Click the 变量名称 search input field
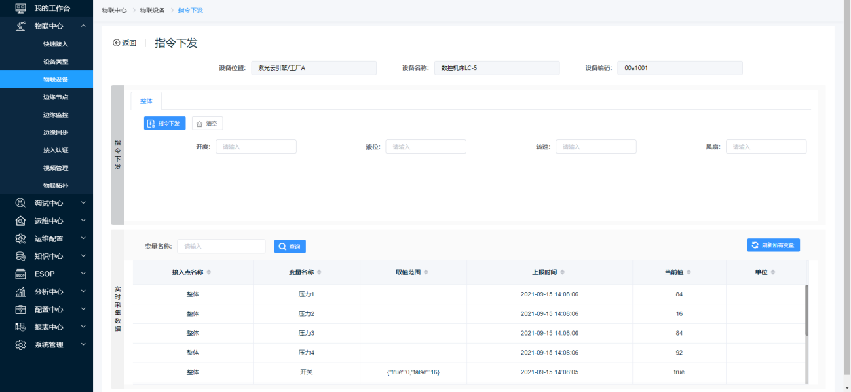Viewport: 851px width, 392px height. 221,246
